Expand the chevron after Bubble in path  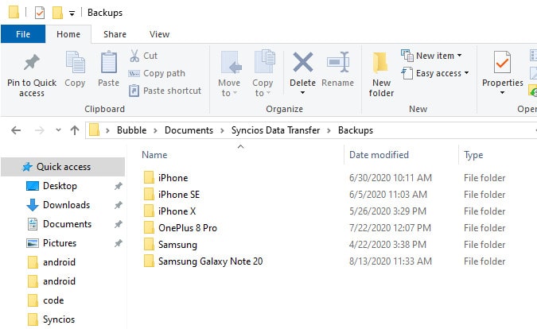tap(155, 130)
